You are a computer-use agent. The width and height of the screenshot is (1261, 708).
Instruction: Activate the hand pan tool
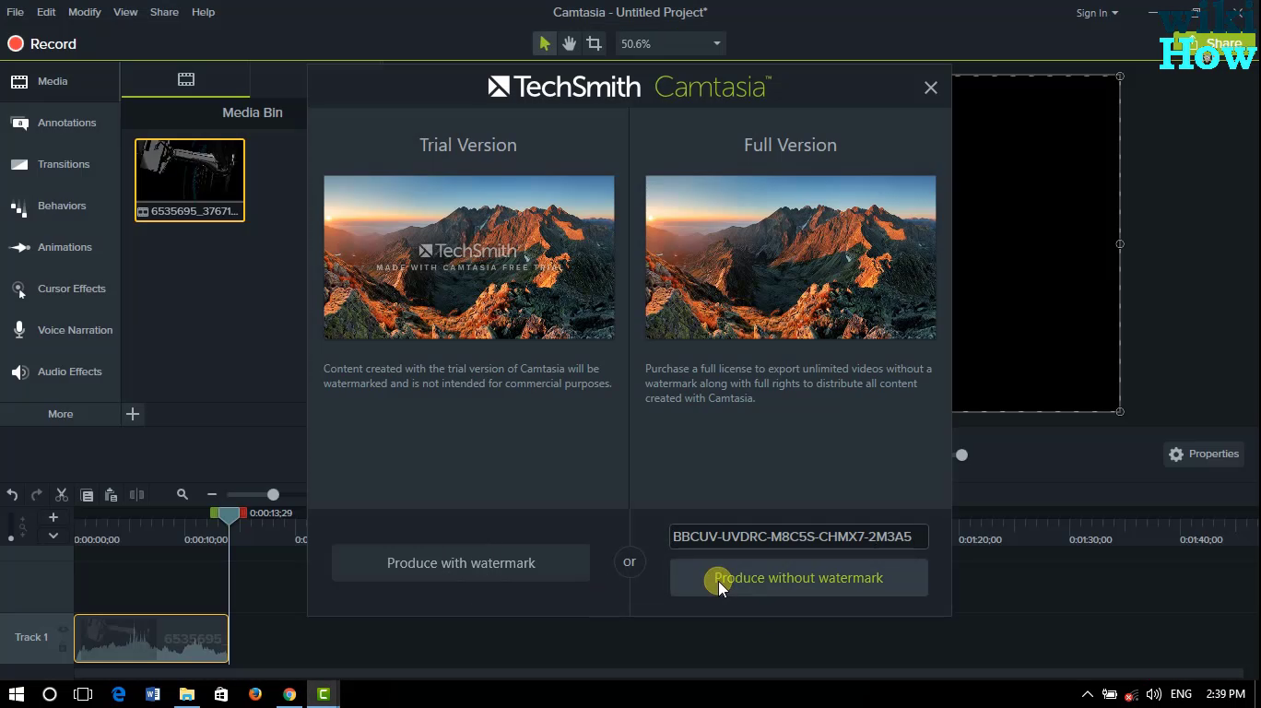coord(569,43)
